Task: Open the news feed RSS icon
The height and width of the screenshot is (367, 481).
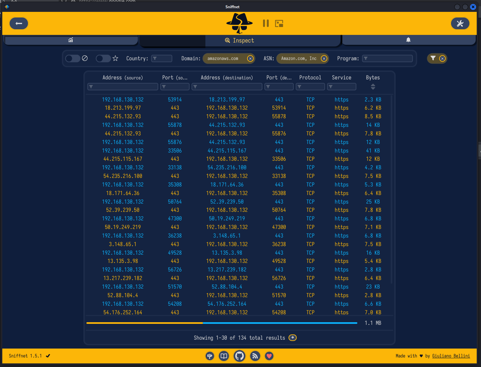Action: coord(255,356)
